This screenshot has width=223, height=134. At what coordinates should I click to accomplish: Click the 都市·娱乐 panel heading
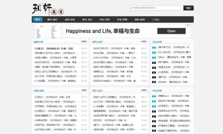tap(98, 42)
